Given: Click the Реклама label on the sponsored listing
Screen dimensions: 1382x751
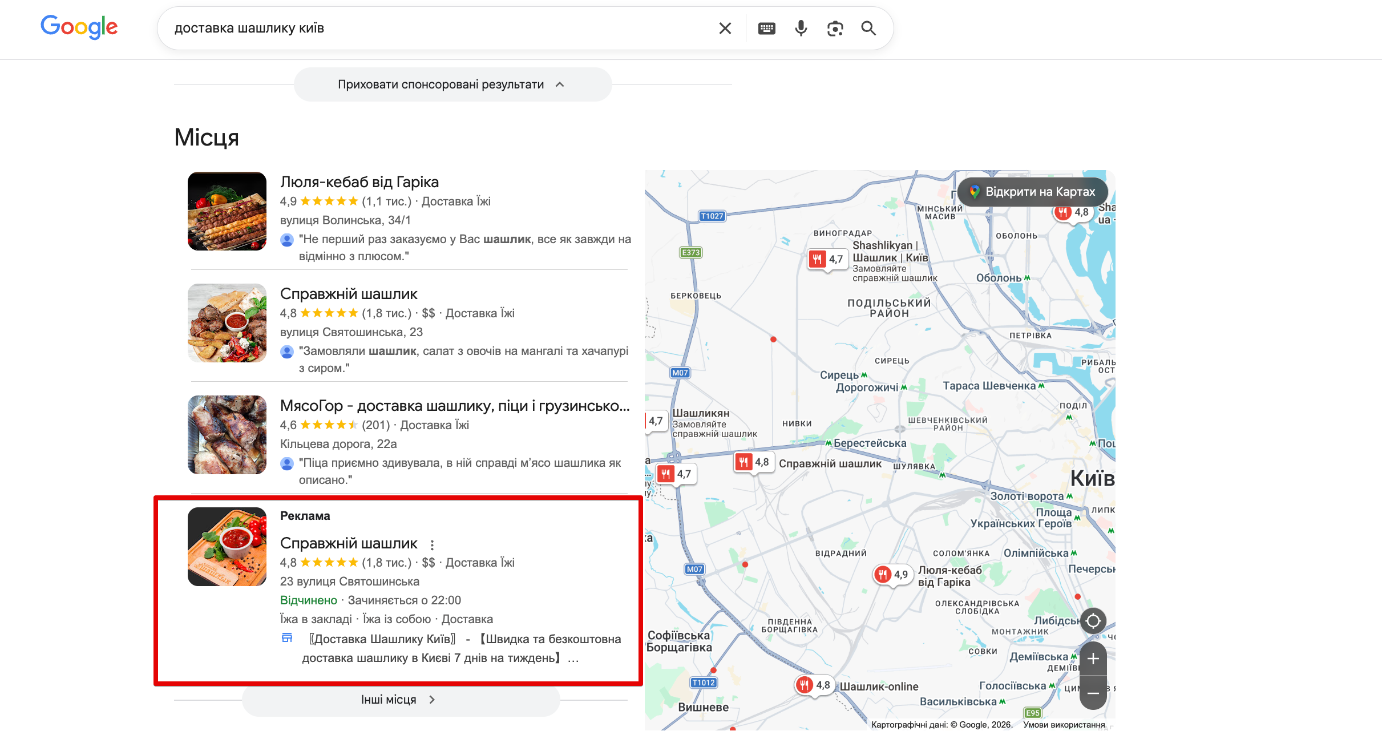Looking at the screenshot, I should (305, 516).
